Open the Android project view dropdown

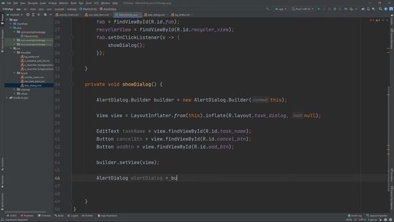click(x=15, y=15)
